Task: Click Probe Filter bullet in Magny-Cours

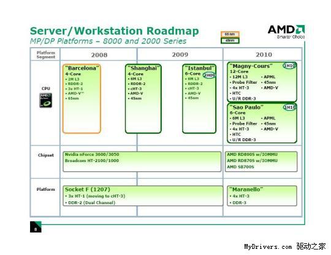Action: pos(243,83)
